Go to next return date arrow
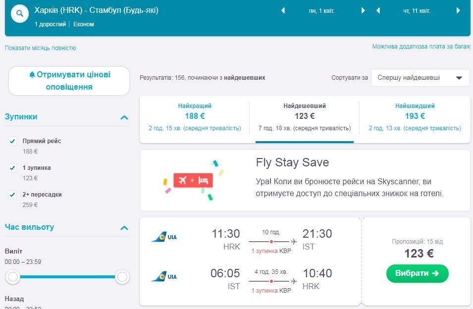Image resolution: width=473 pixels, height=309 pixels. (458, 11)
